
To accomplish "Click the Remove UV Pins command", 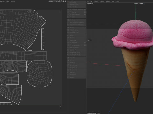I will 76,4.
